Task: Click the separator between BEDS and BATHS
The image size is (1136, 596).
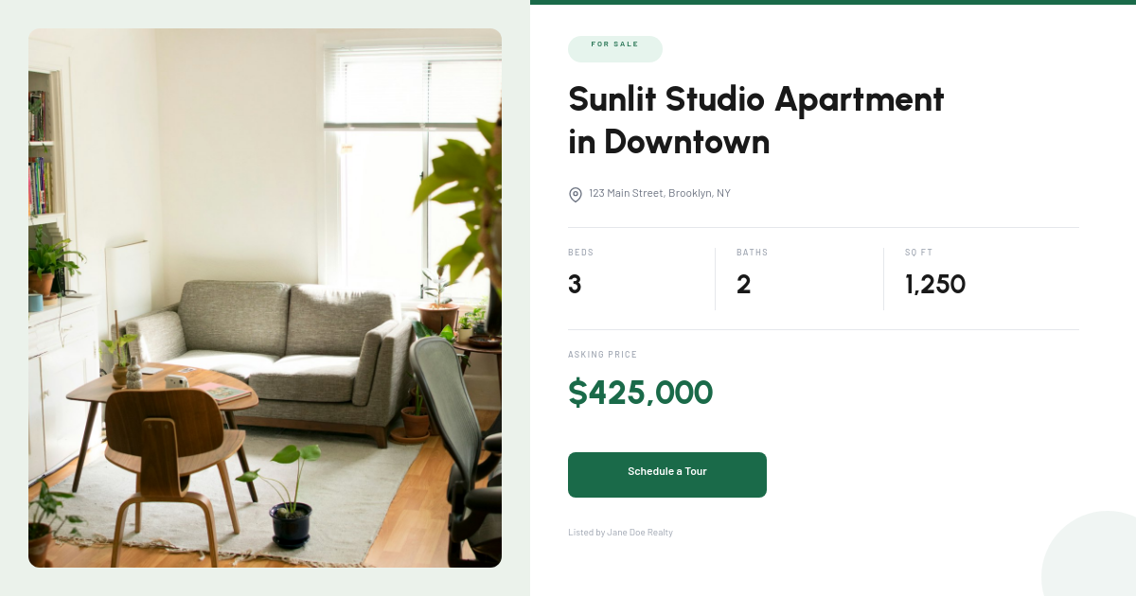Action: (715, 278)
